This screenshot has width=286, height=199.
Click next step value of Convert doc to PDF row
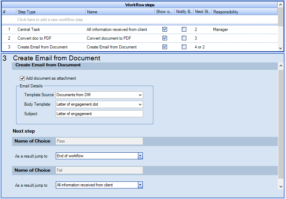click(x=196, y=38)
